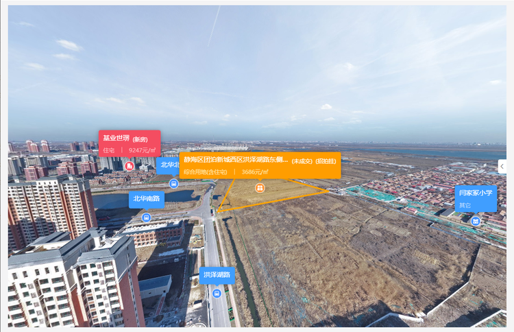The image size is (514, 332).
Task: Click the 综合用地(含住宅) land type text
Action: pos(206,172)
